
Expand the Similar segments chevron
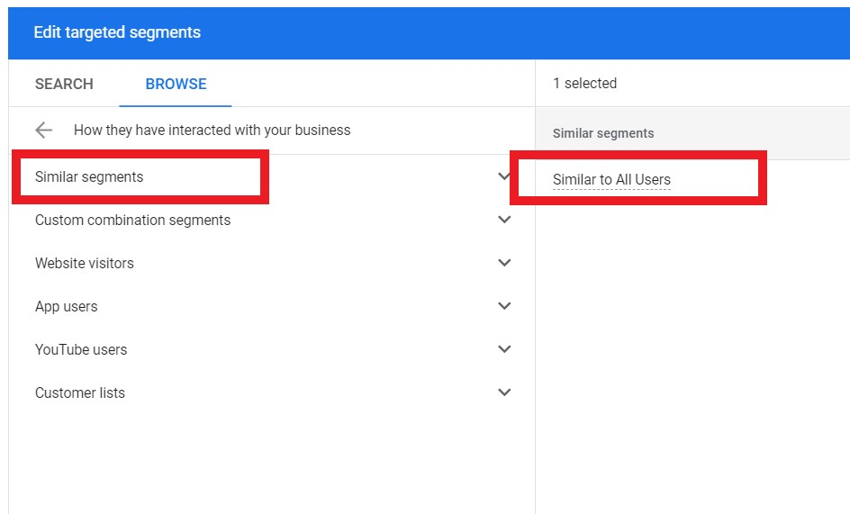coord(504,176)
